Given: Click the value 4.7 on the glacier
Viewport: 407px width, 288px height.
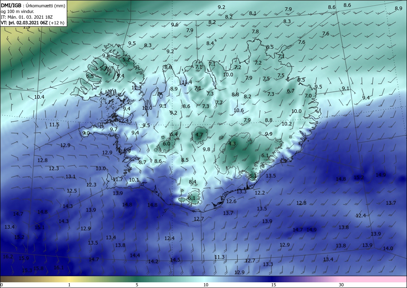Looking at the screenshot, I should (x=199, y=135).
